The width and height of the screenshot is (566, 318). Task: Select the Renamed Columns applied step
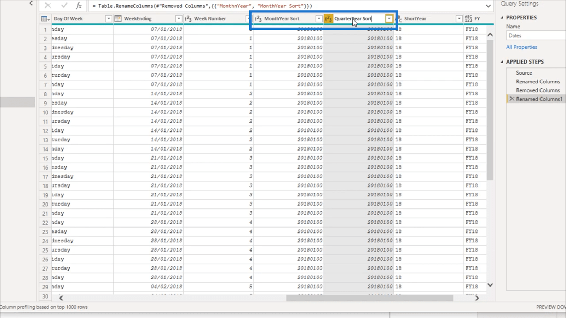point(538,82)
